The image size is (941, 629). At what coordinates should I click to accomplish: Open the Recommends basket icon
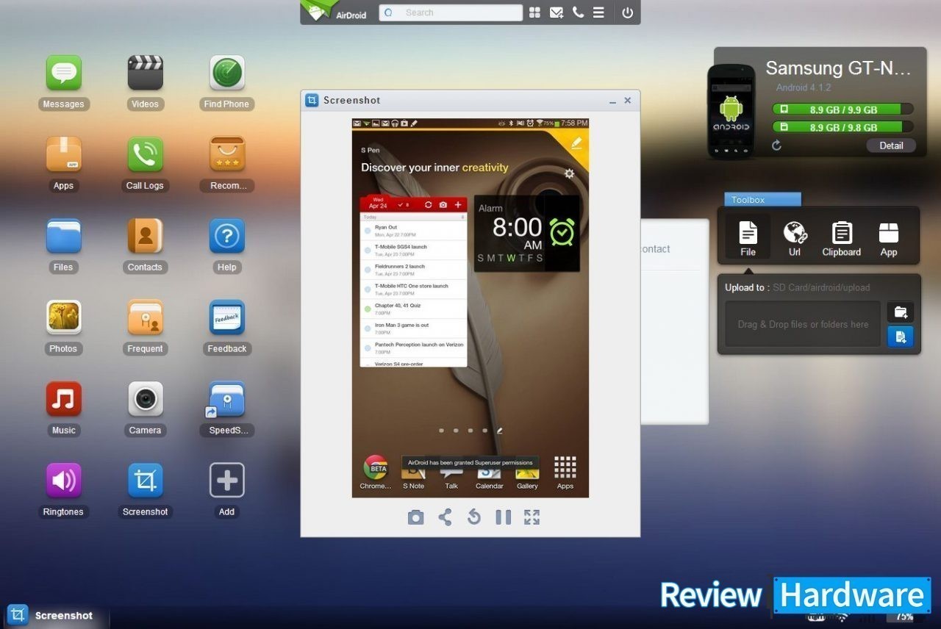(x=227, y=154)
